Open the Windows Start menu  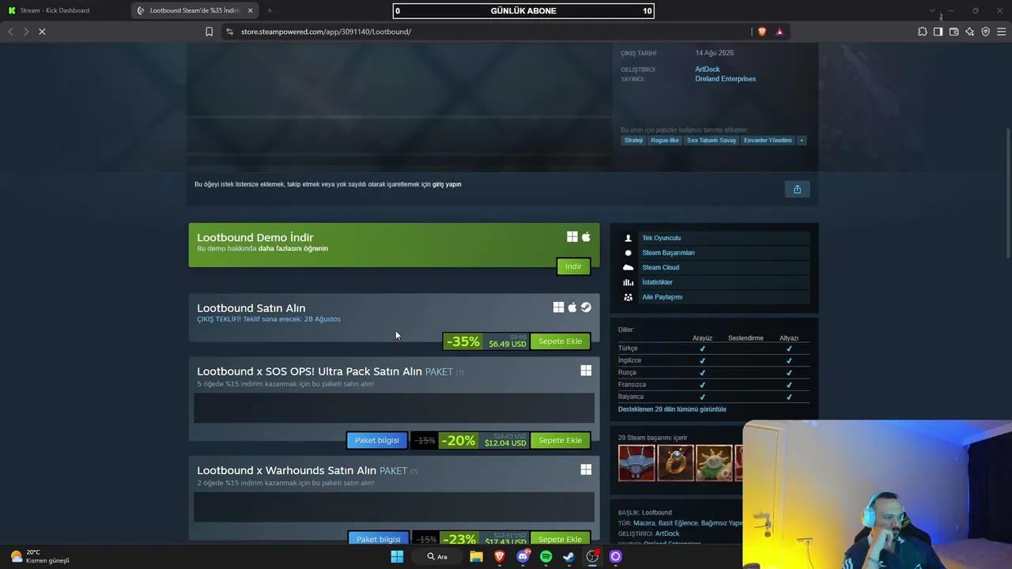pyautogui.click(x=397, y=556)
